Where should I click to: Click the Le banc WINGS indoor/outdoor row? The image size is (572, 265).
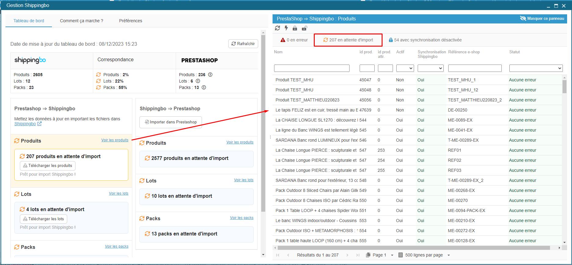coord(417,221)
